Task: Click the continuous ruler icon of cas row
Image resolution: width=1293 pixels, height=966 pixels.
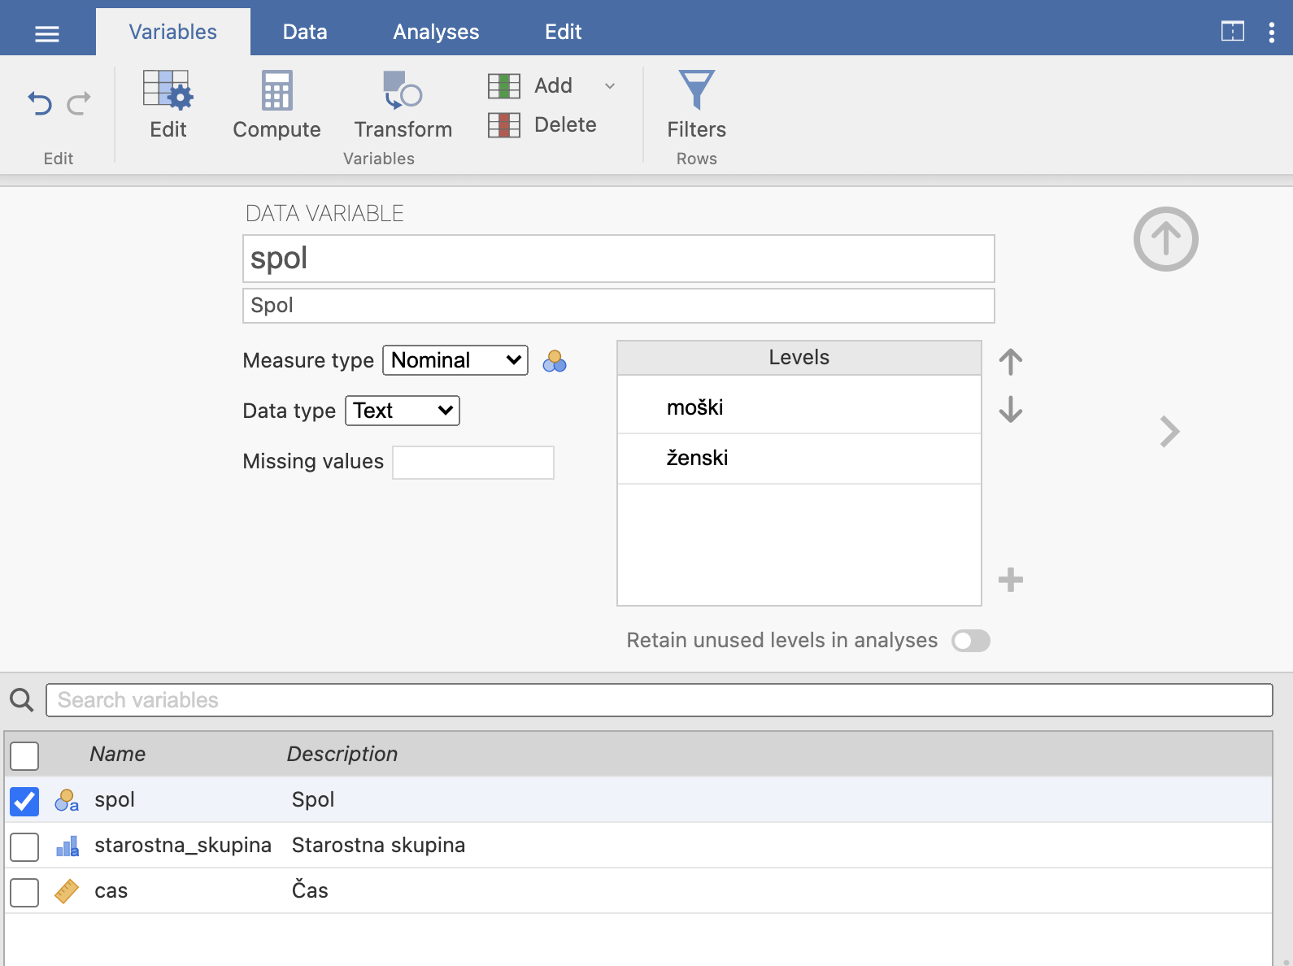Action: pyautogui.click(x=67, y=891)
